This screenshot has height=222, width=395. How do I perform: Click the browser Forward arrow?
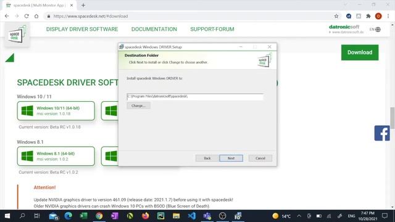(x=17, y=16)
